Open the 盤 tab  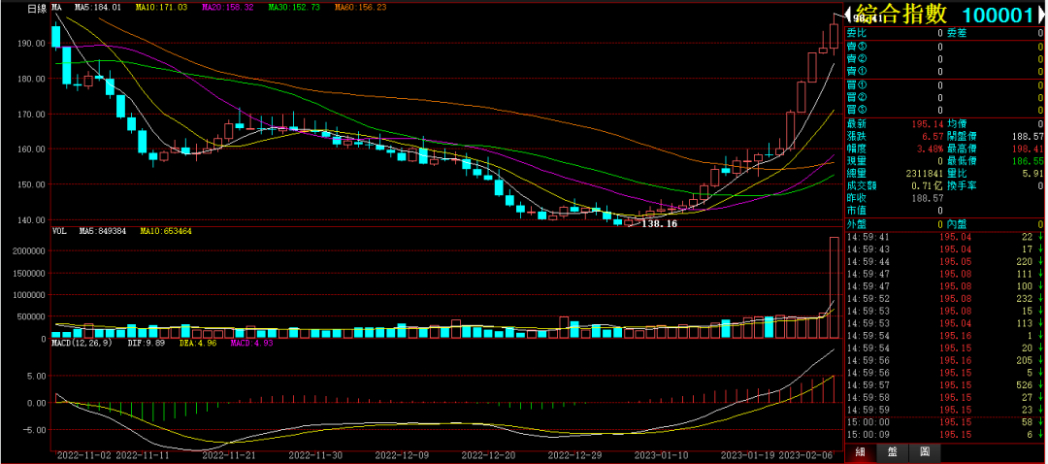pyautogui.click(x=893, y=452)
